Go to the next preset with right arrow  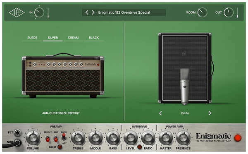tap(93, 12)
